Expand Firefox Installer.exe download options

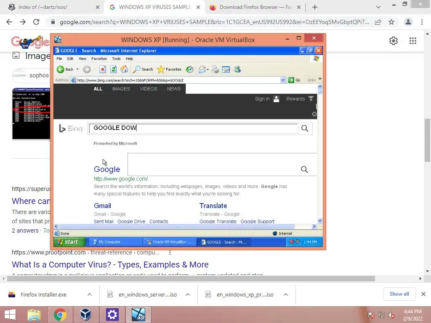click(x=90, y=294)
